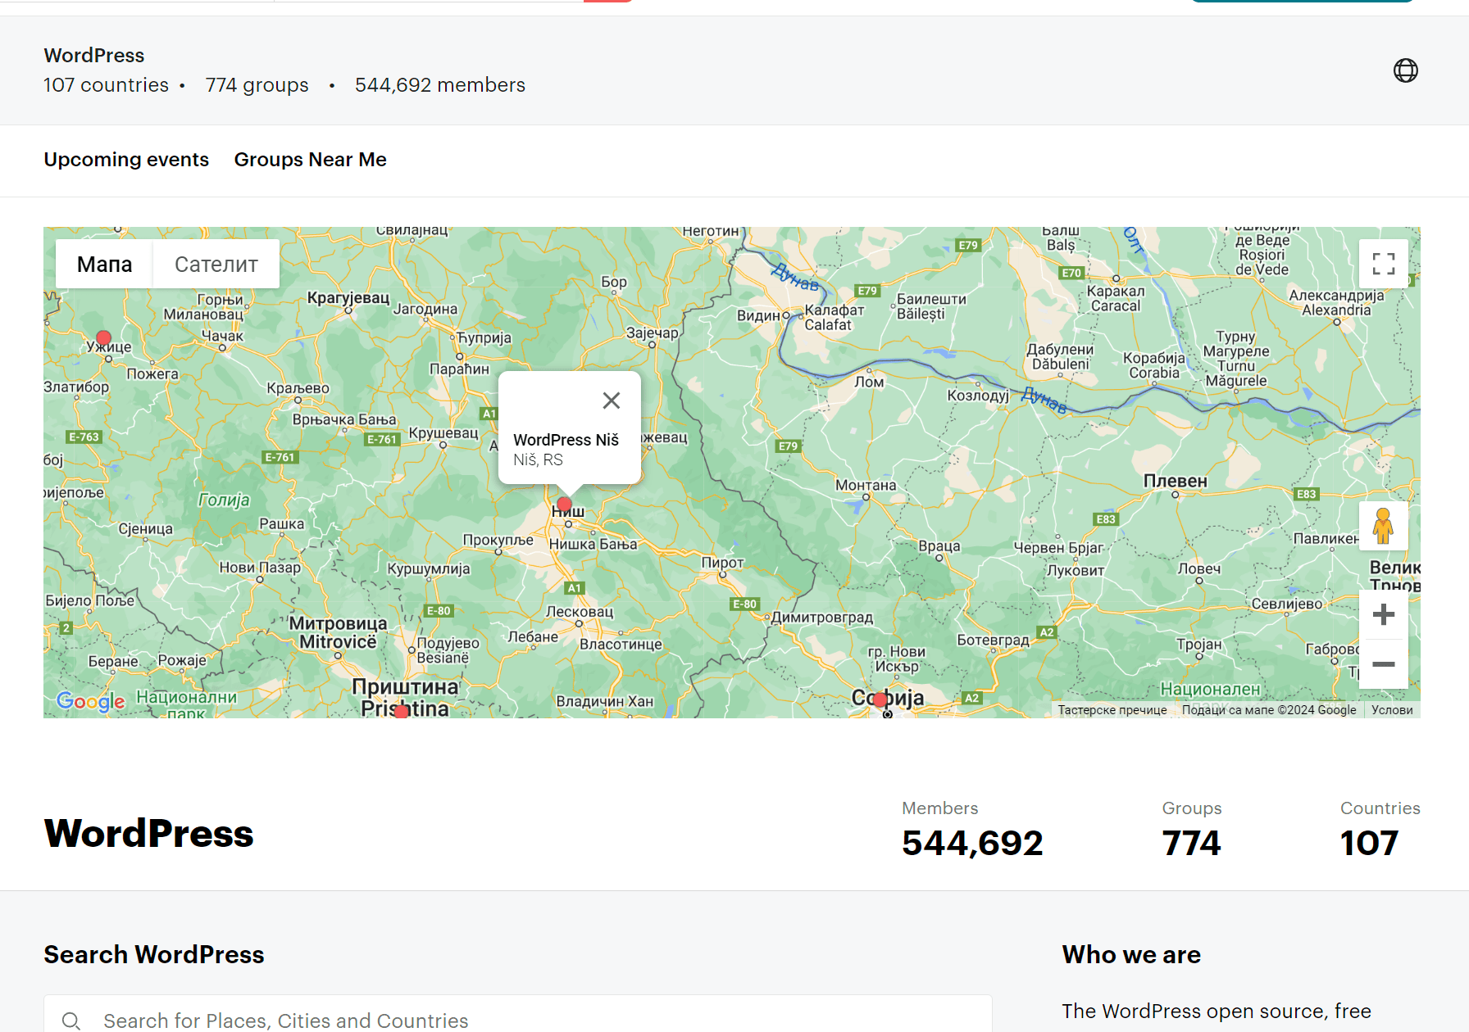
Task: Click the Countries count 107
Action: (x=1369, y=843)
